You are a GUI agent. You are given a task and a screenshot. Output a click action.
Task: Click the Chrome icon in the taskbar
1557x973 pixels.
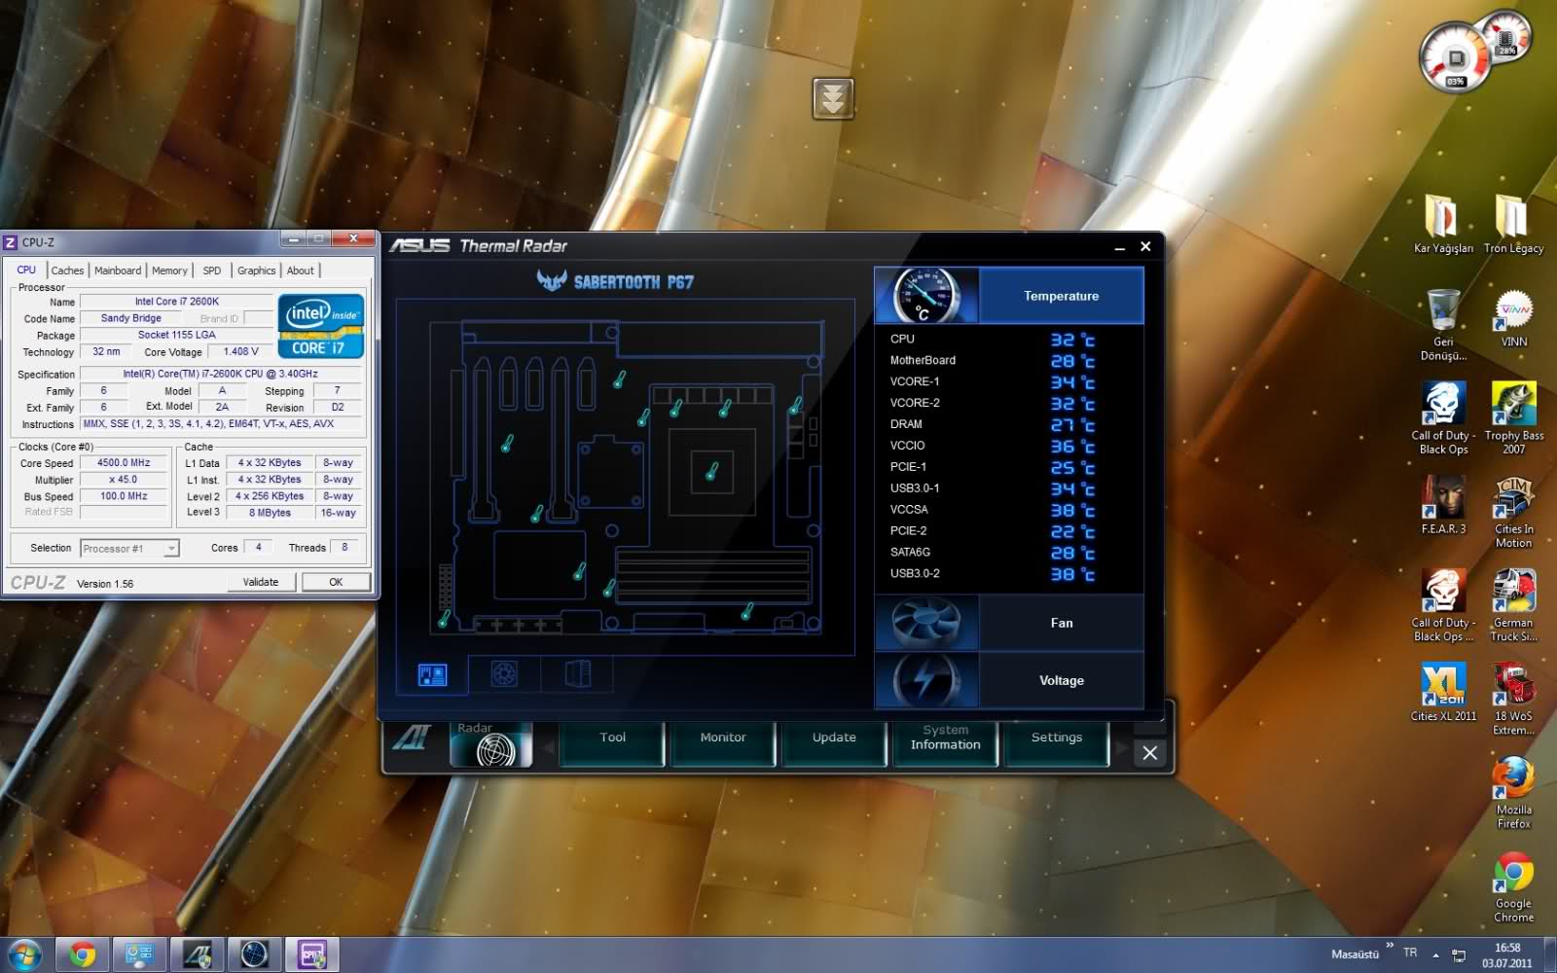tap(82, 955)
